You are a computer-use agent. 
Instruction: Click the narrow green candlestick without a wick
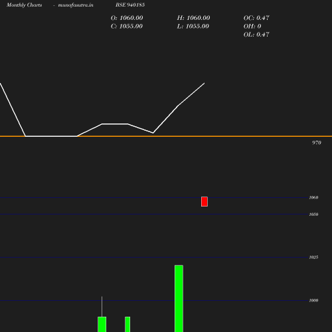click(127, 324)
